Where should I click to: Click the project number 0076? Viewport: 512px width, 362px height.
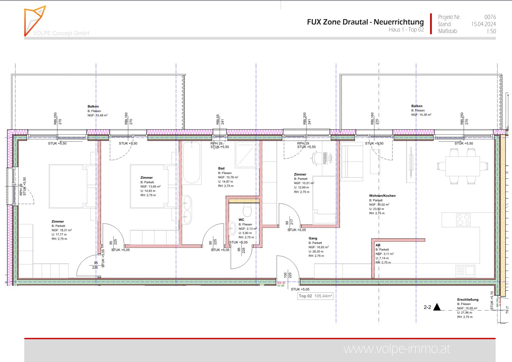point(490,17)
